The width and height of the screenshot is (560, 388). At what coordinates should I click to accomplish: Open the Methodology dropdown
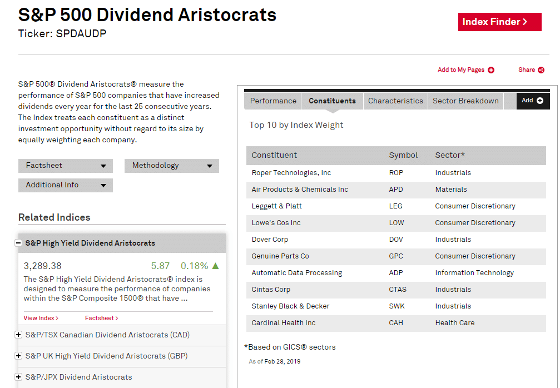tap(171, 166)
